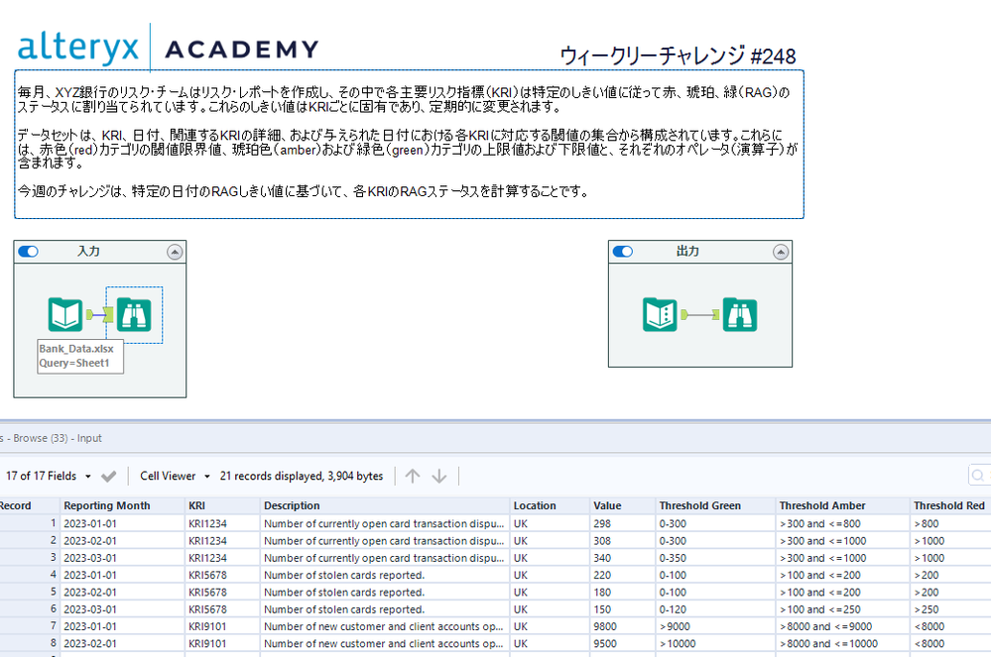Select cell >300 and <=800 in record 1

[x=842, y=524]
